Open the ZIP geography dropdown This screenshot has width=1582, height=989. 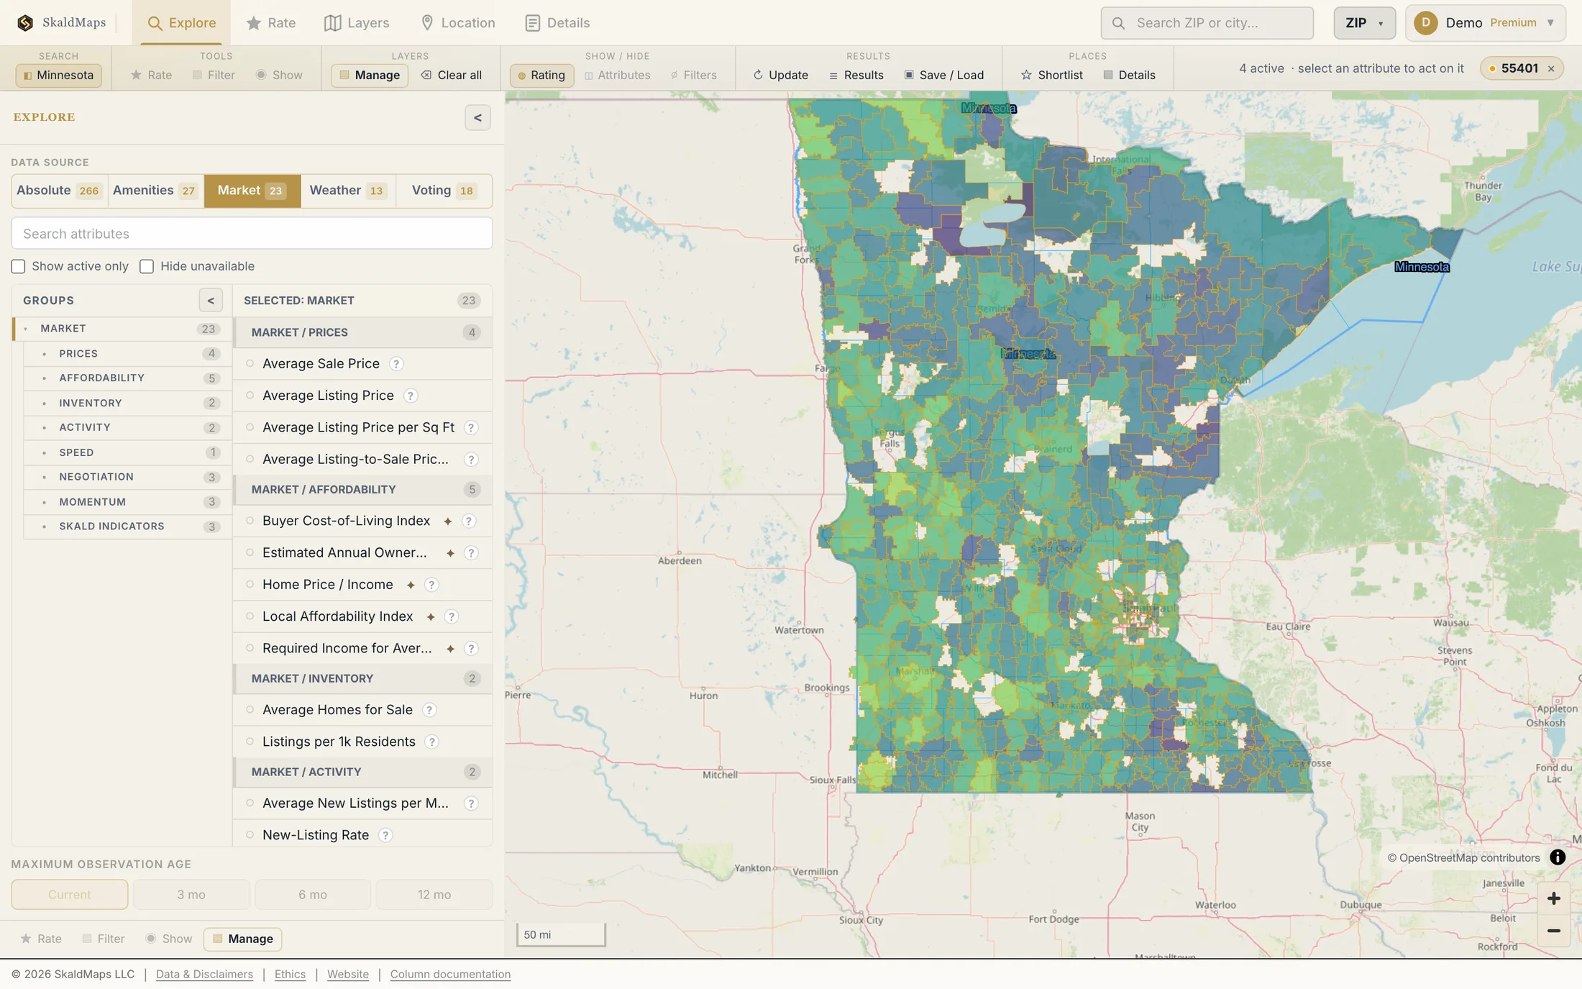1364,23
